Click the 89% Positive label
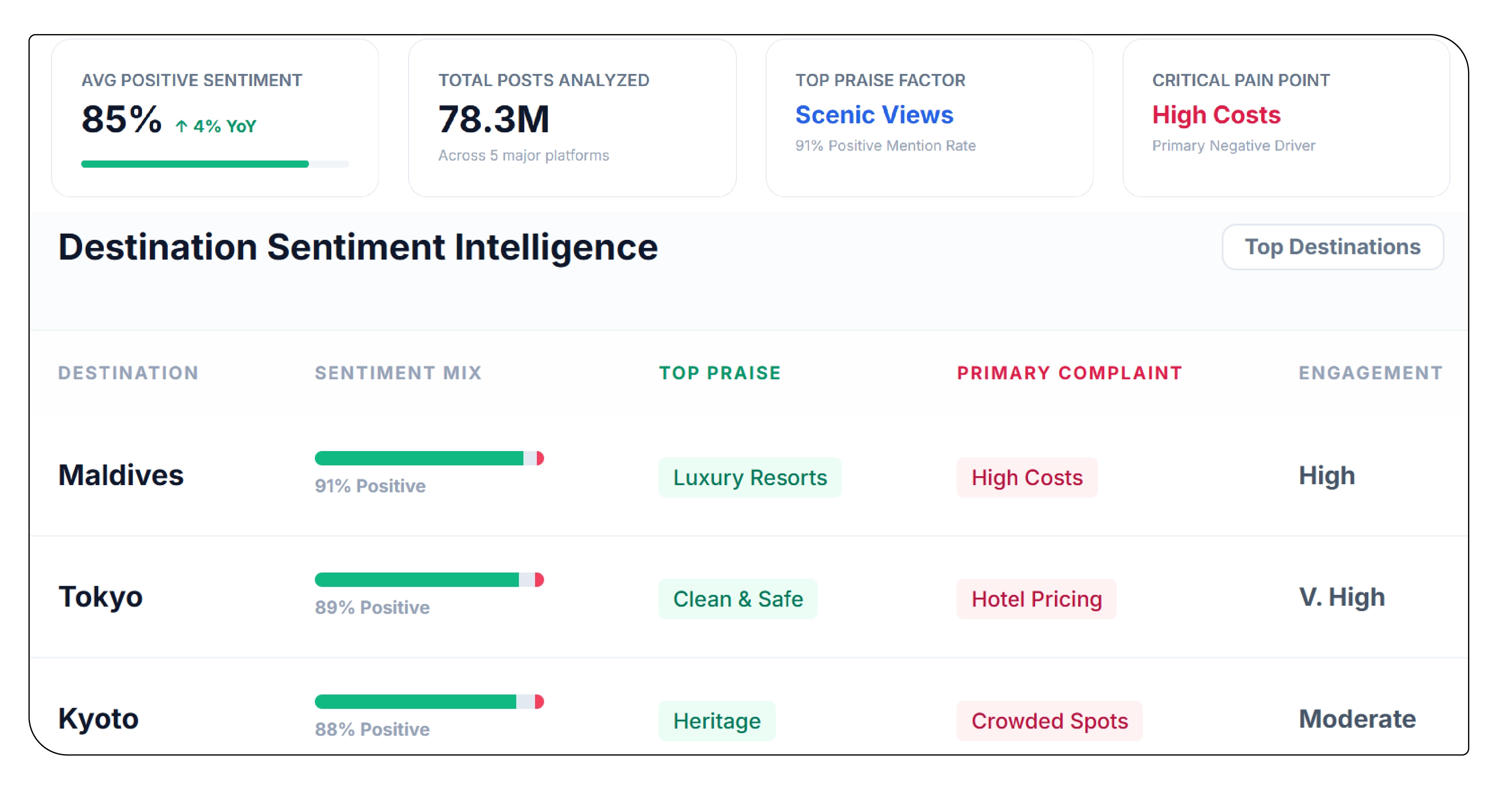Image resolution: width=1498 pixels, height=790 pixels. pyautogui.click(x=372, y=608)
